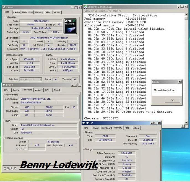Image resolution: width=190 pixels, height=182 pixels.
Task: Click the Core Speed value 4020.0 MHz
Action: pos(30,59)
